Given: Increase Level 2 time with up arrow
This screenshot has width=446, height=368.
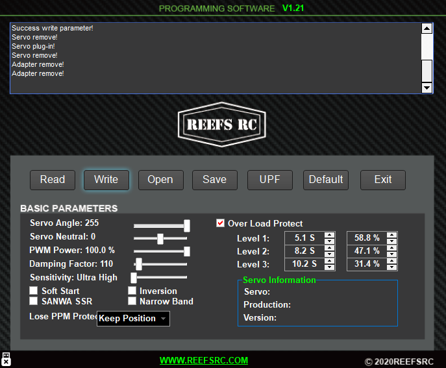Looking at the screenshot, I should 329,248.
